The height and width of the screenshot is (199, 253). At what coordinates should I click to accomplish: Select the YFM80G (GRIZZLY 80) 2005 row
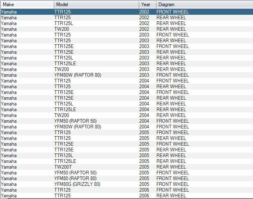click(127, 184)
